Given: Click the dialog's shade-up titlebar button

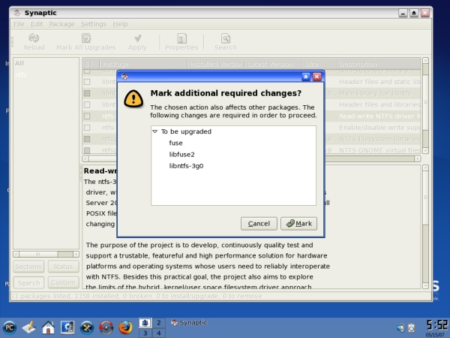Looking at the screenshot, I should click(x=306, y=77).
